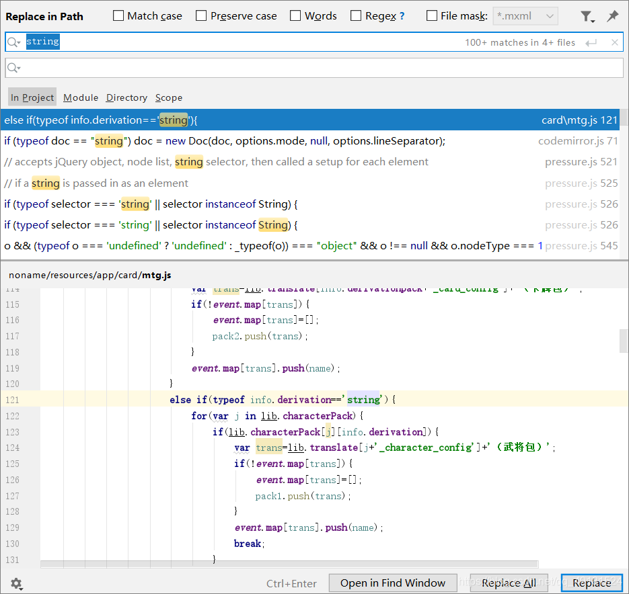
Task: Select result 'else if(typeof info.derivation=='string'){'
Action: (309, 120)
